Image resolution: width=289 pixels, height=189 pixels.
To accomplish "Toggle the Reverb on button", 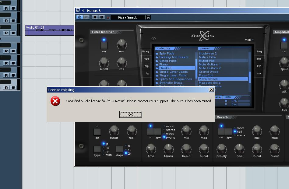I will pos(221,131).
